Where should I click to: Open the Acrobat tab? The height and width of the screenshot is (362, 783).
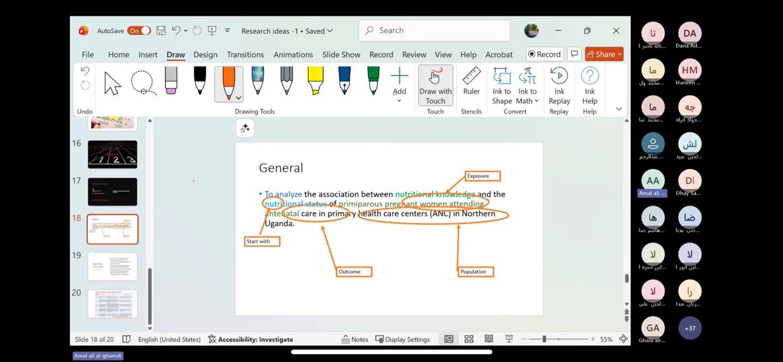(499, 55)
